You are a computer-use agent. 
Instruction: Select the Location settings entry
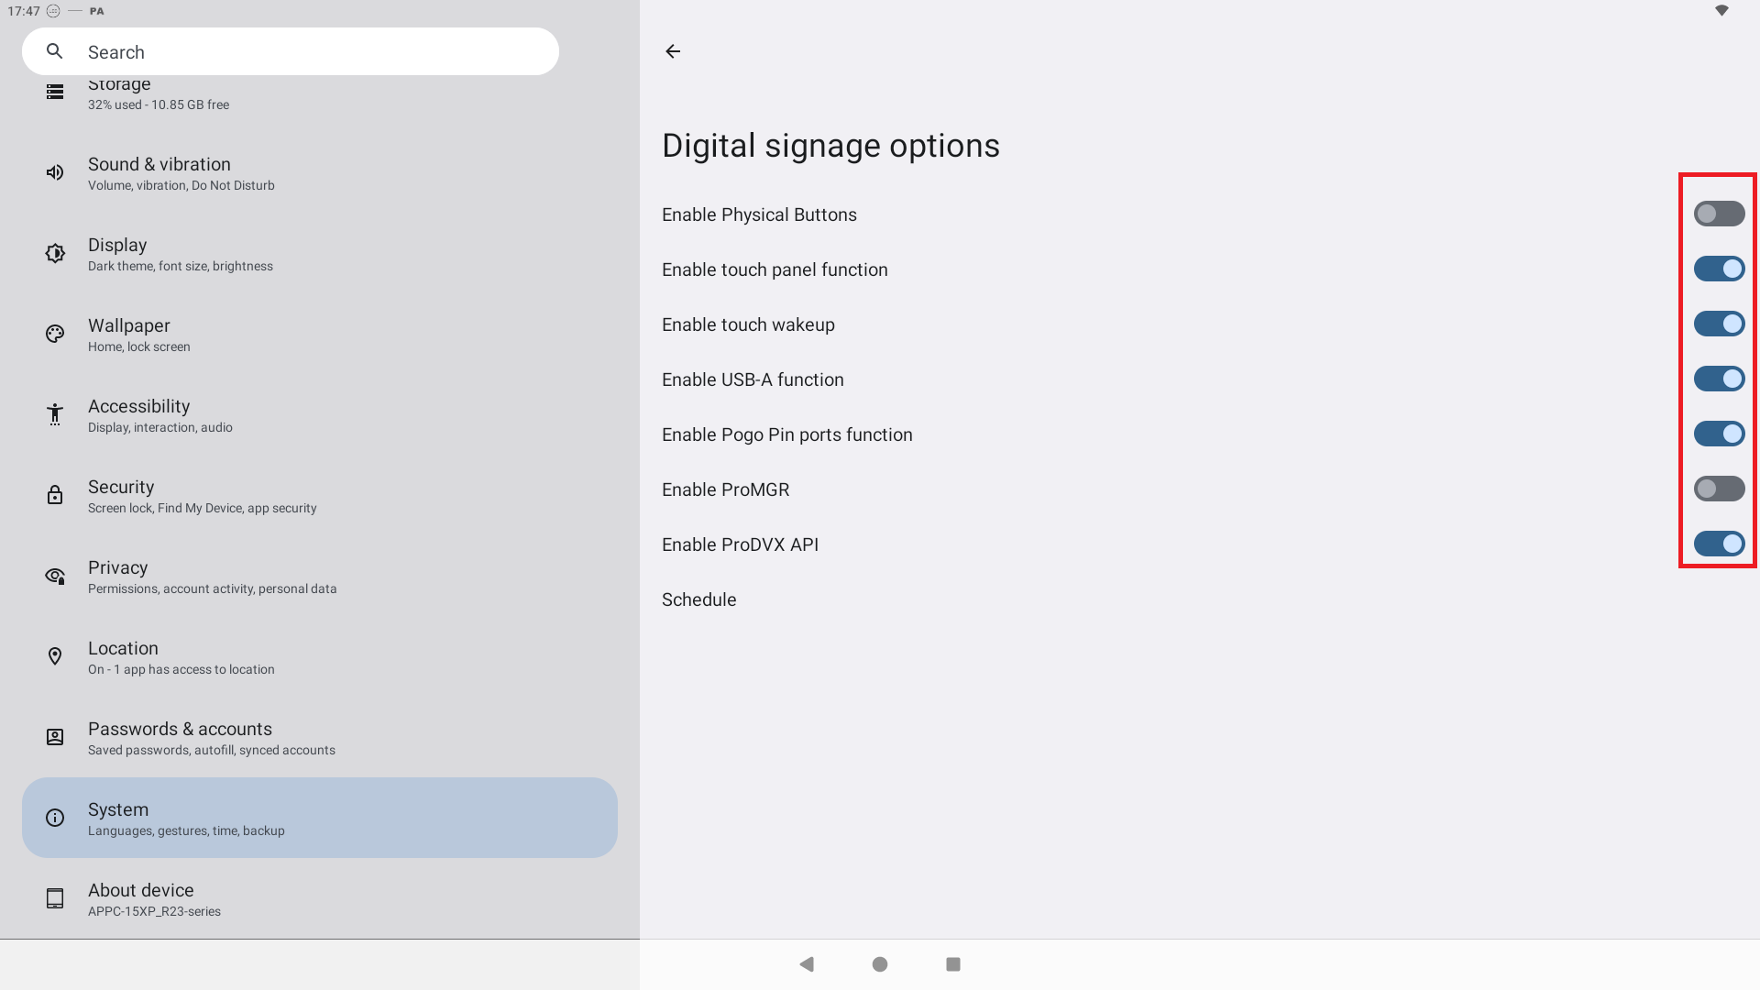pos(320,656)
